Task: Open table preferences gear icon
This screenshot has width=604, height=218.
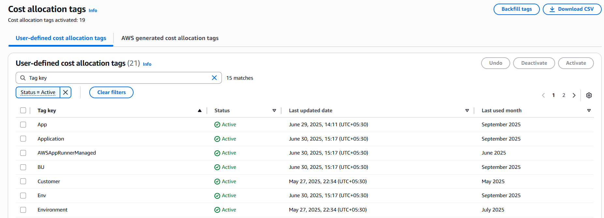Action: pyautogui.click(x=589, y=95)
